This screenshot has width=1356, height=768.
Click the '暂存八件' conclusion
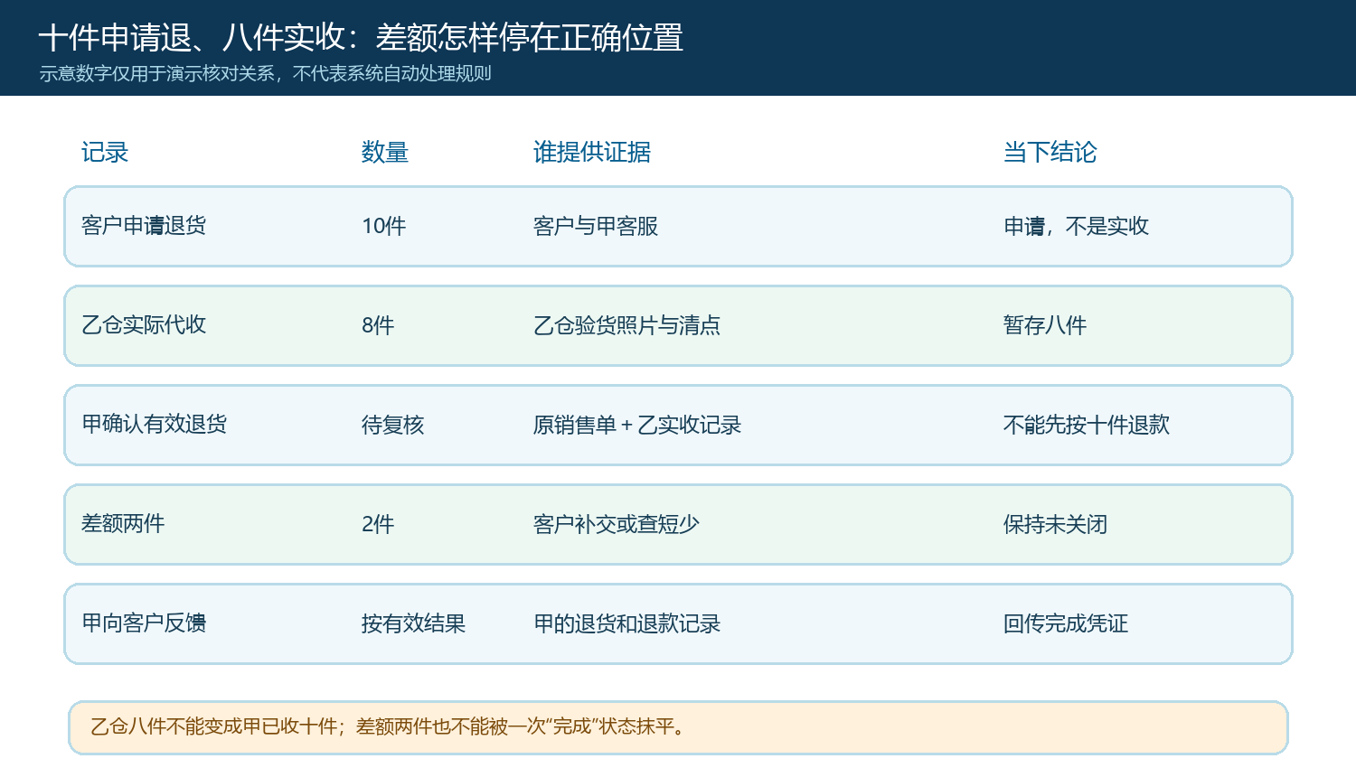pos(1045,325)
